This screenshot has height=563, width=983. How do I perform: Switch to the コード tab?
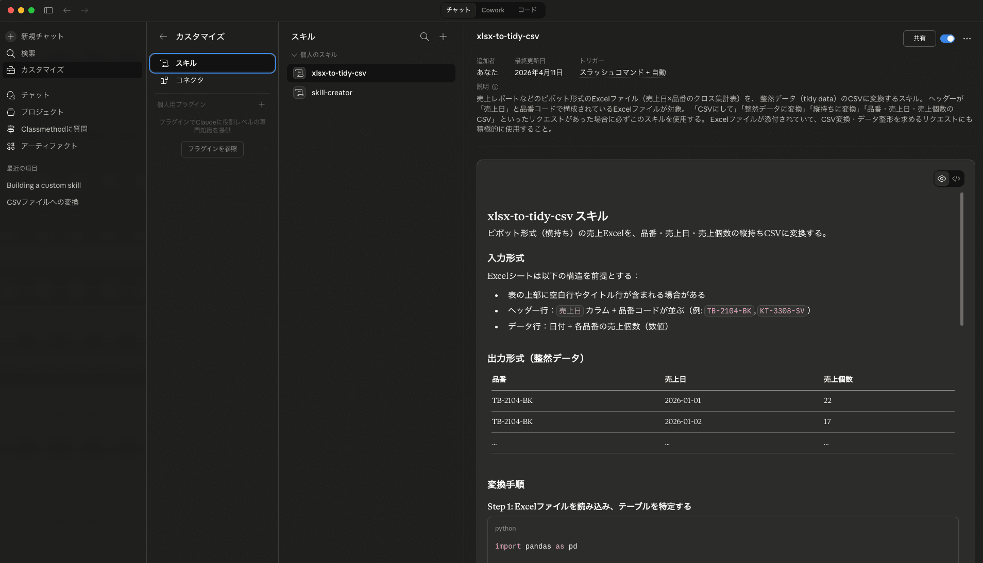(x=527, y=10)
